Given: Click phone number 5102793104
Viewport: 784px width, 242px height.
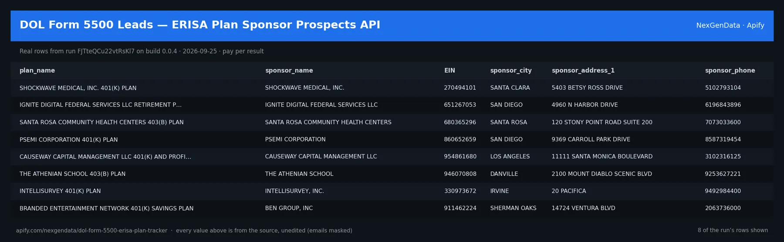Looking at the screenshot, I should click(723, 88).
